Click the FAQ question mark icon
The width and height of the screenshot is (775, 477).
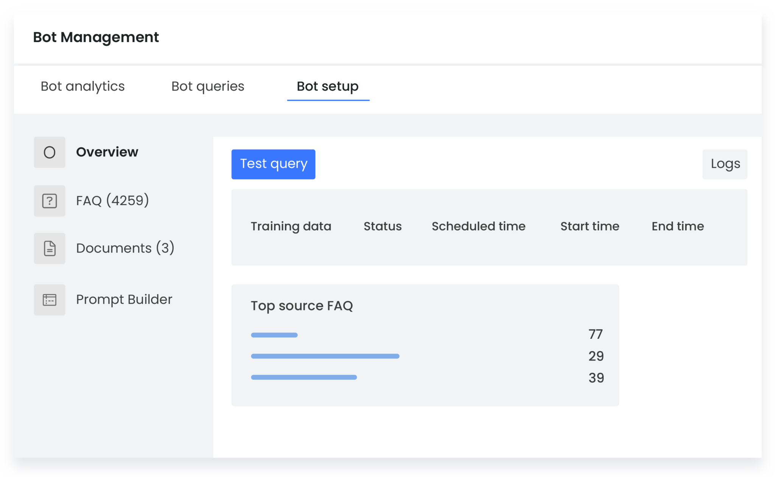[x=50, y=201]
